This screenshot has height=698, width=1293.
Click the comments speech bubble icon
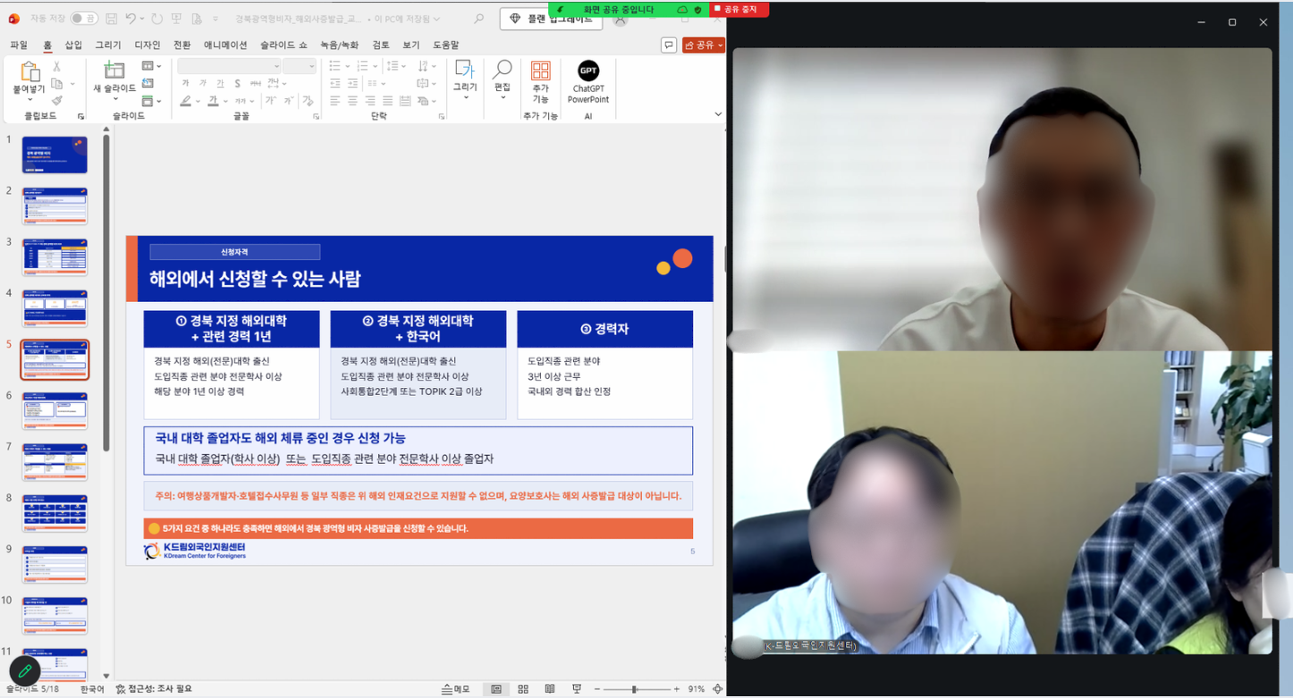coord(669,45)
